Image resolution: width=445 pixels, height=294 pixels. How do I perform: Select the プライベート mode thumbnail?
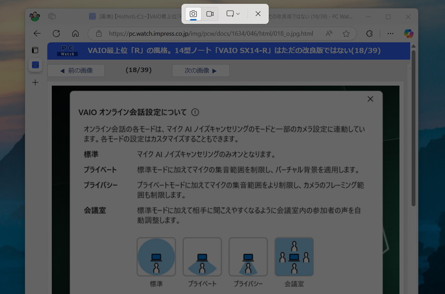click(x=202, y=257)
